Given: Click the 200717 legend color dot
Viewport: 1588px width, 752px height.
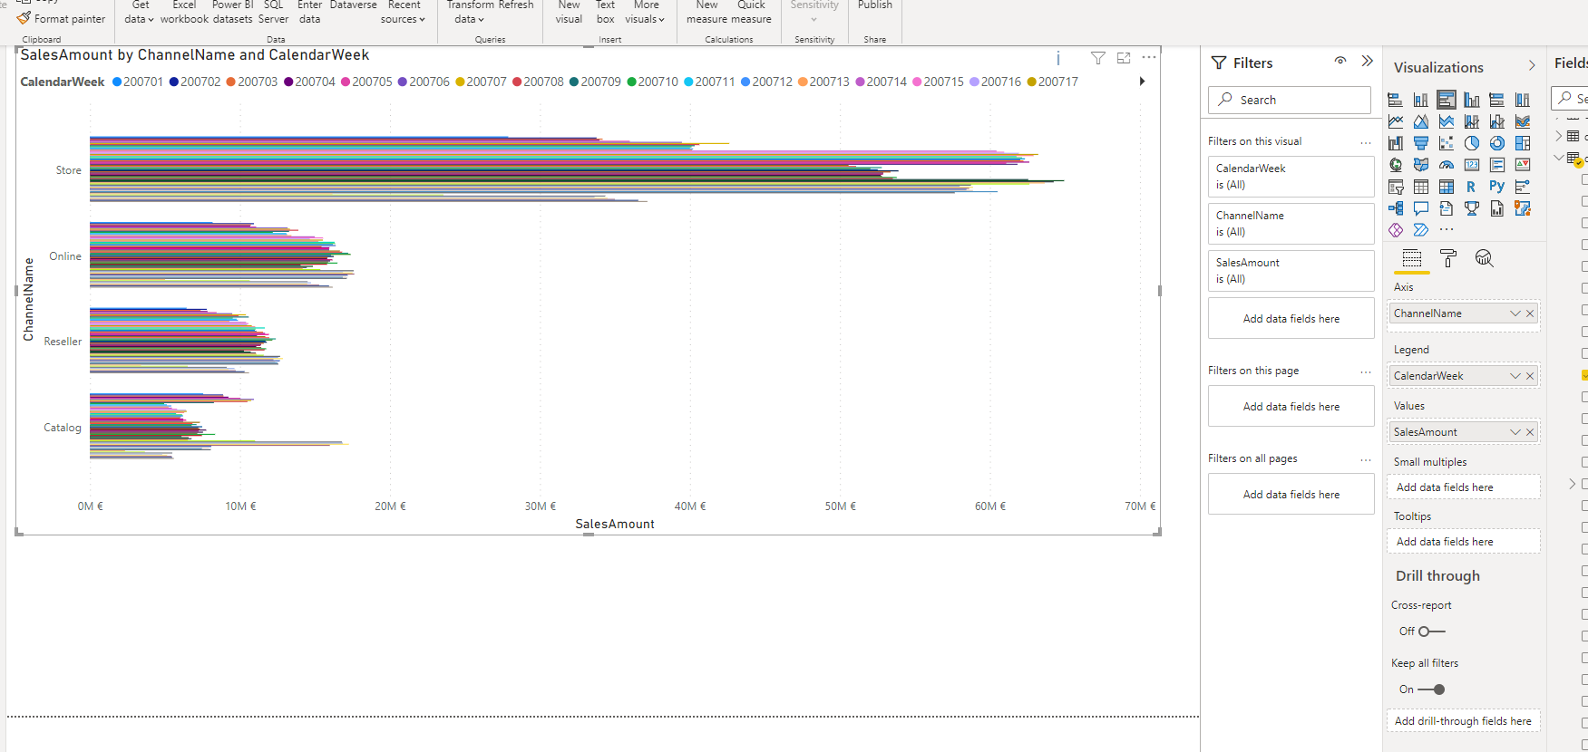Looking at the screenshot, I should coord(1032,82).
